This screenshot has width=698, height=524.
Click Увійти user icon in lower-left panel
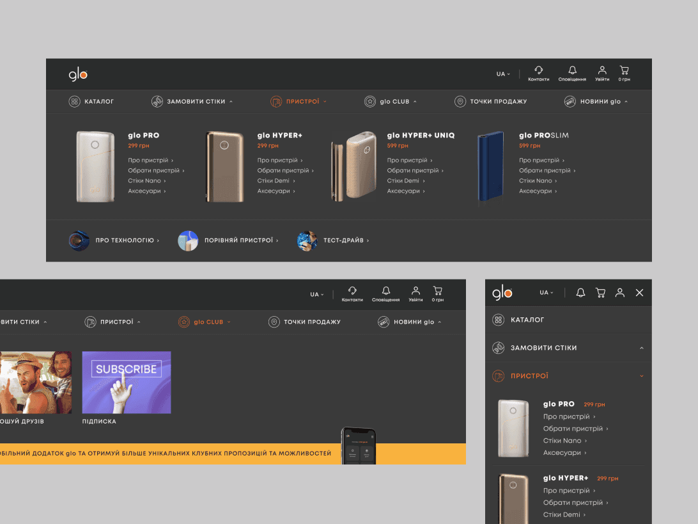[415, 290]
